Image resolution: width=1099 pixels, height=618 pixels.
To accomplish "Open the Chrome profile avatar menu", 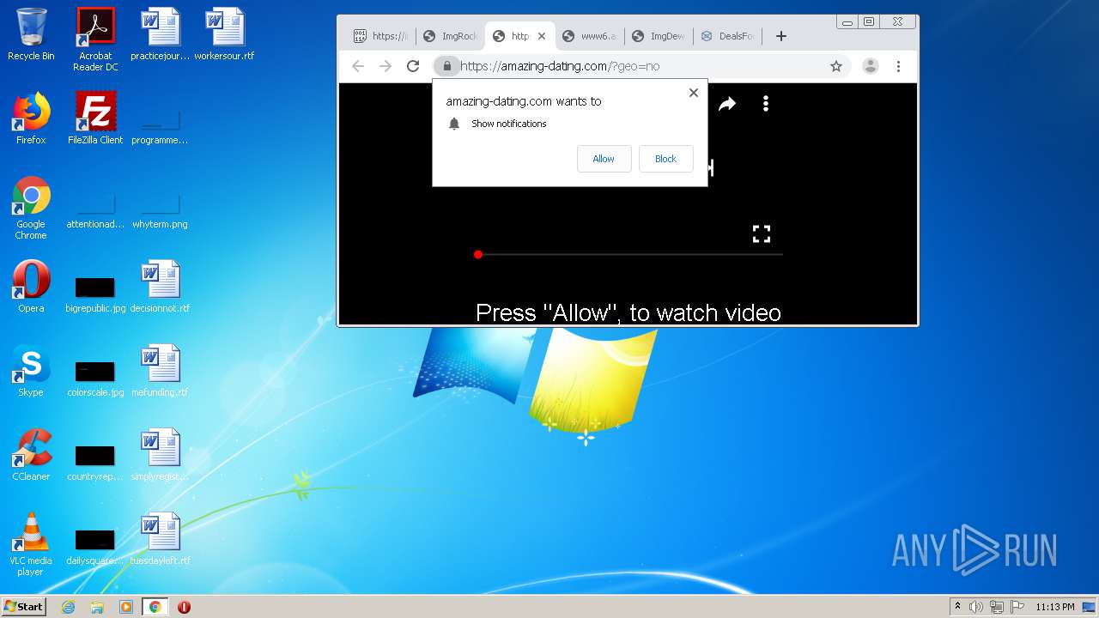I will coord(870,66).
